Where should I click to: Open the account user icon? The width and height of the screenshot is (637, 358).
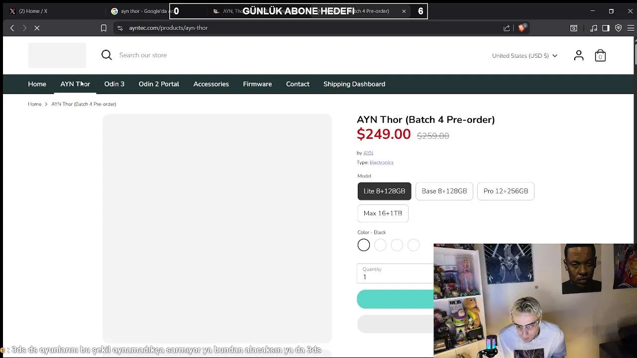point(578,55)
